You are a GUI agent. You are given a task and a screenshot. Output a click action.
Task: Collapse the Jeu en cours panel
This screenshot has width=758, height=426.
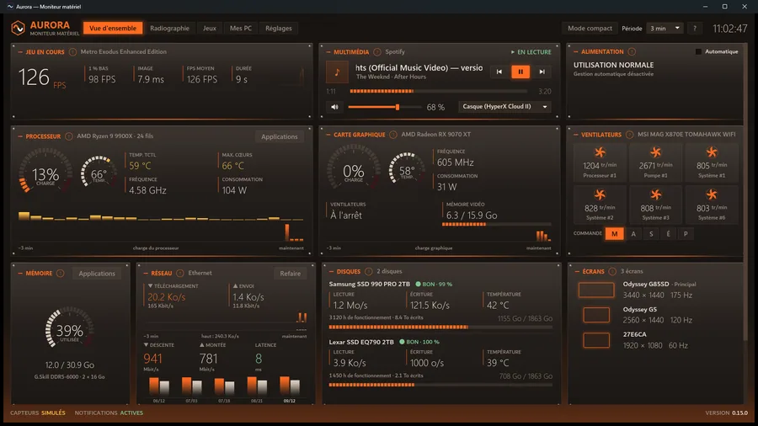coord(20,51)
